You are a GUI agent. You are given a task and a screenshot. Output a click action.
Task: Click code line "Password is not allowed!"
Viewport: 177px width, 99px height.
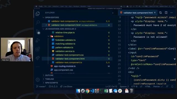(x=150, y=37)
